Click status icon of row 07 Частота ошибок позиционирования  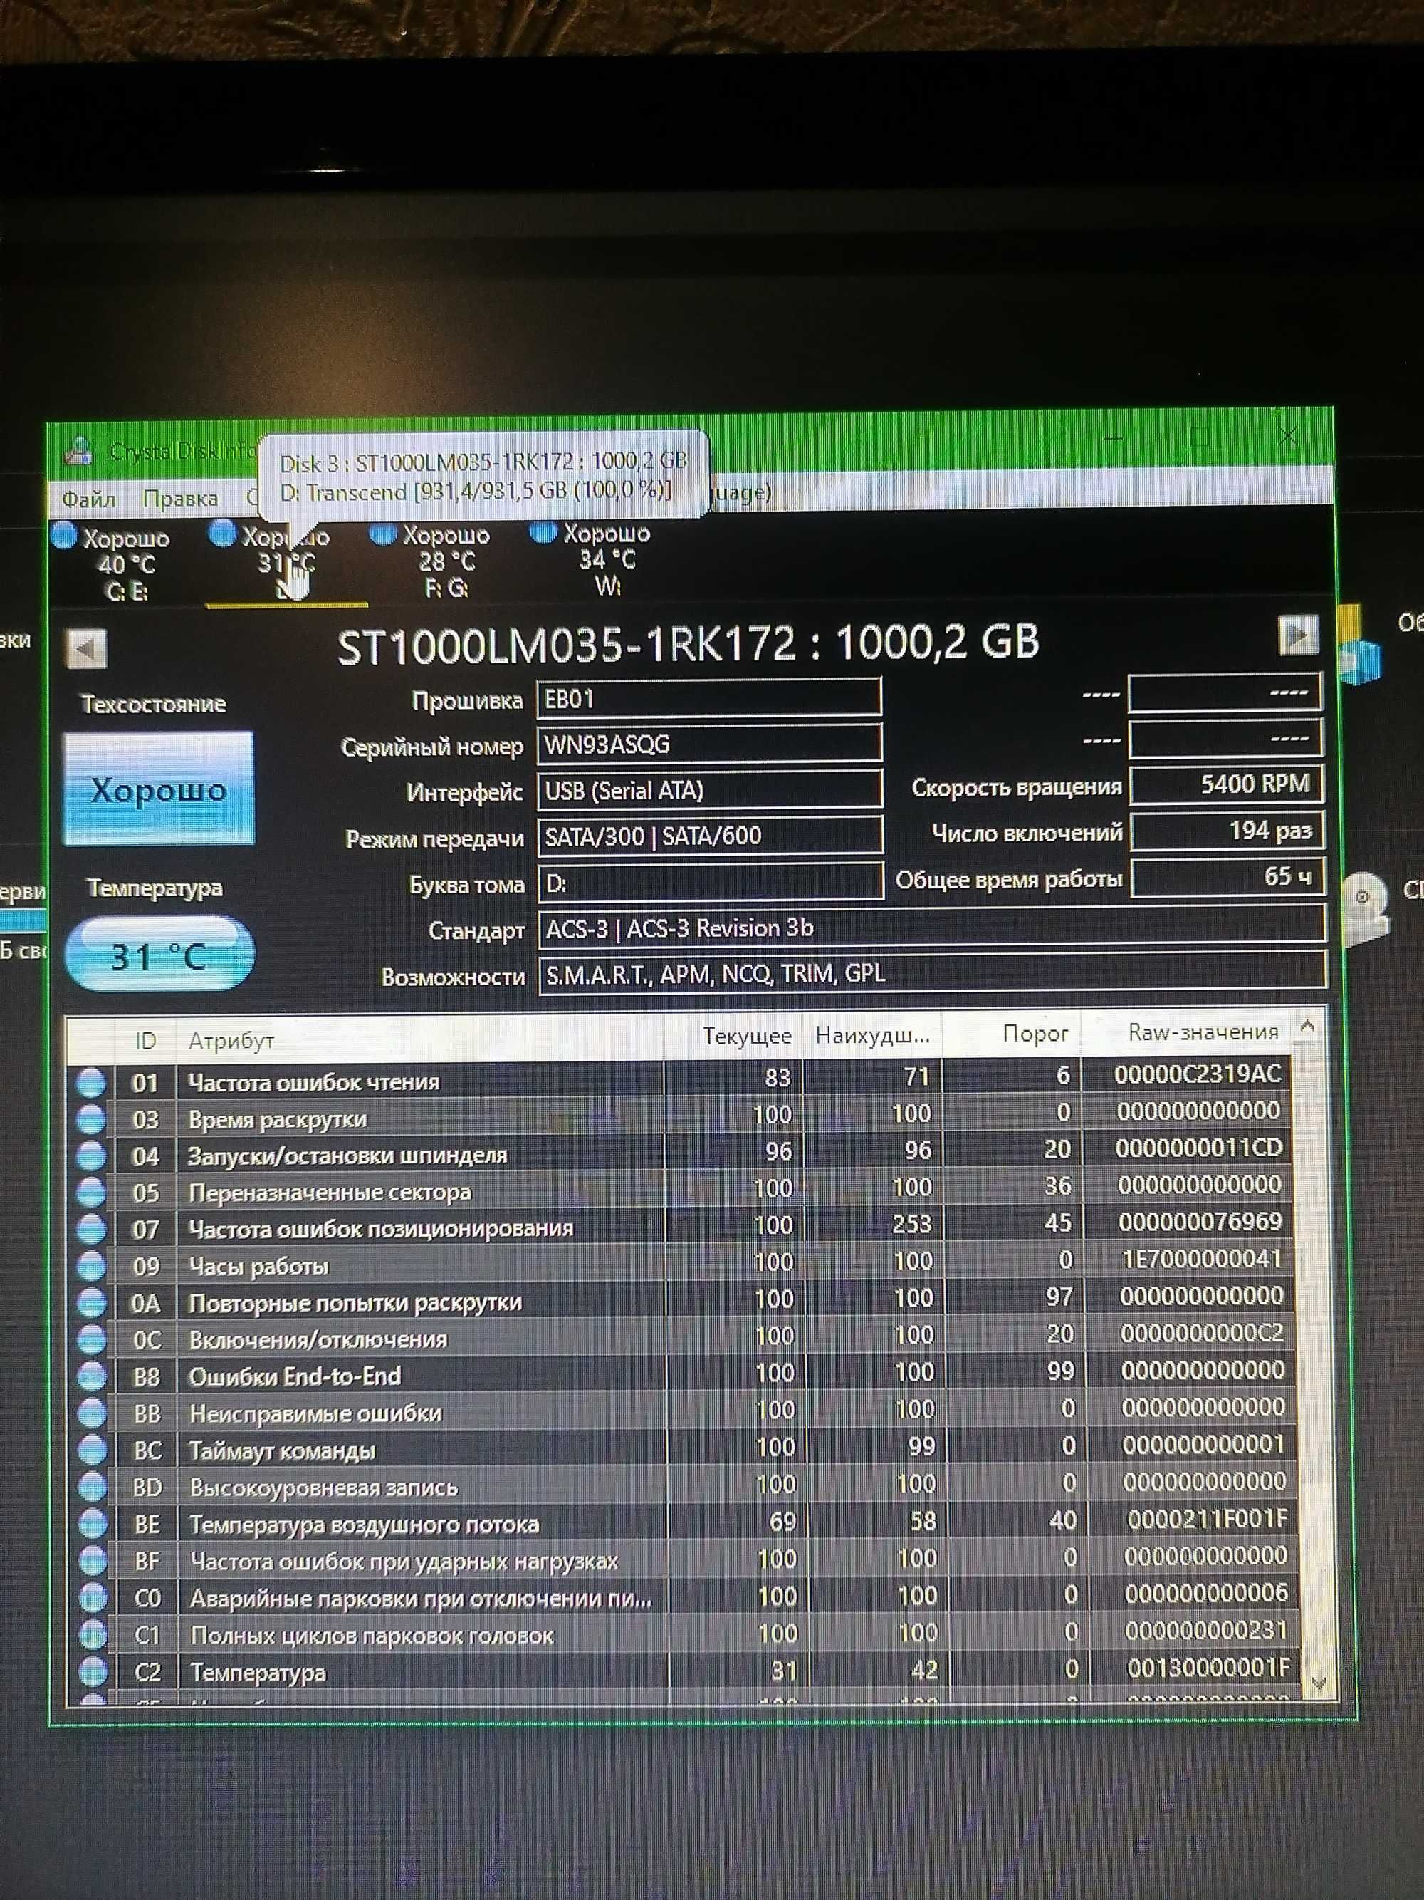tap(91, 1229)
